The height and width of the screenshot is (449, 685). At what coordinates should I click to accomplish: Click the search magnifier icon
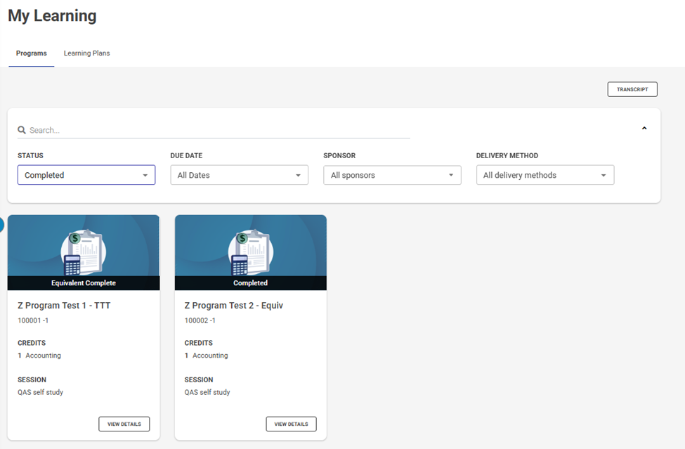[x=22, y=130]
